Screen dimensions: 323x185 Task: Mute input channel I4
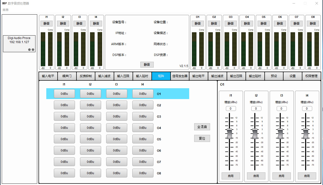point(96,23)
